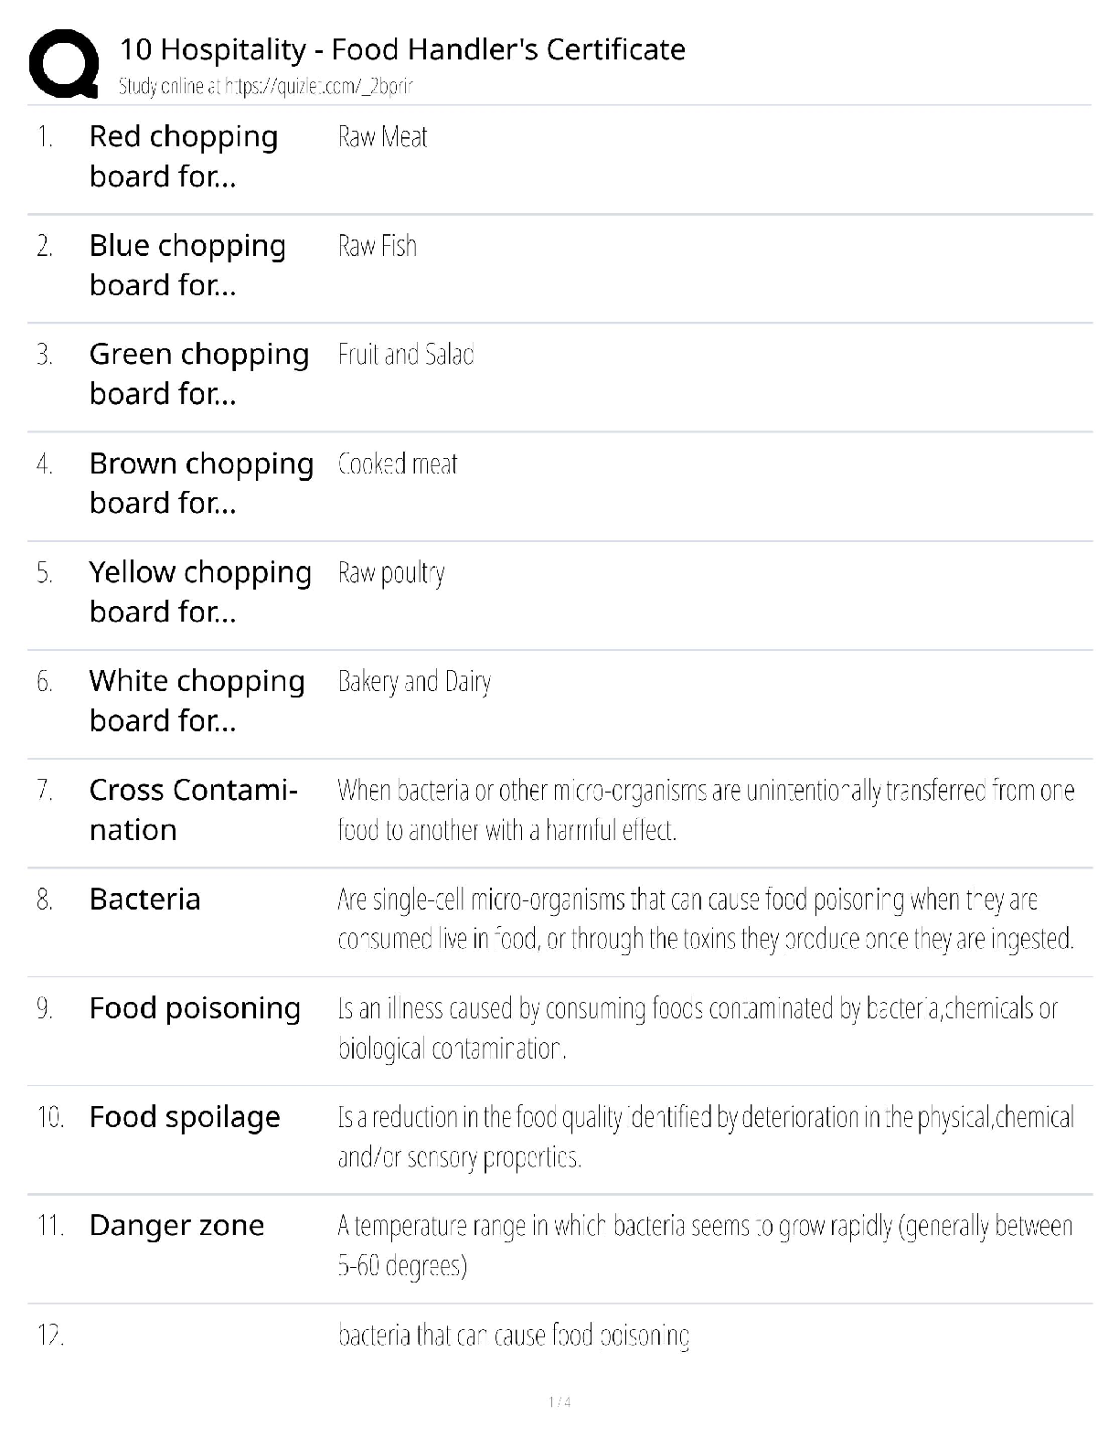Select the document title 'Food Handler's Certificate'
Screen dimensions: 1119x1448
[508, 49]
